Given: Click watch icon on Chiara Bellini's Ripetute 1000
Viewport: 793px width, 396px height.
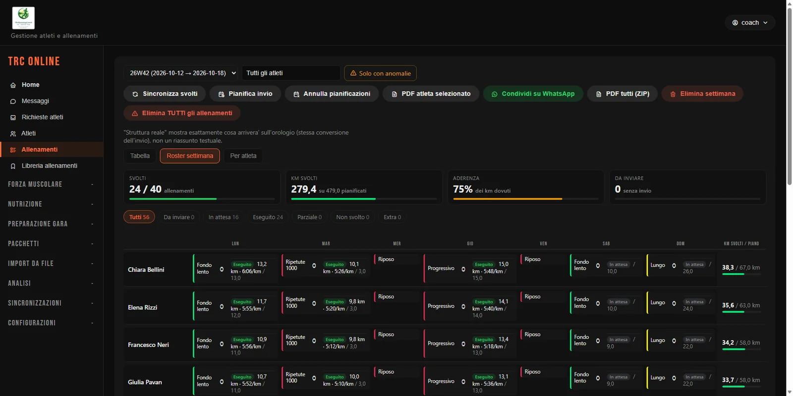Looking at the screenshot, I should tap(314, 266).
